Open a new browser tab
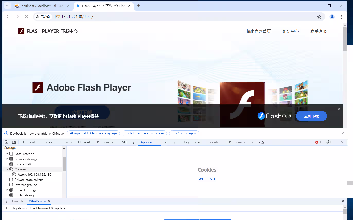Image resolution: width=353 pixels, height=220 pixels. point(139,6)
